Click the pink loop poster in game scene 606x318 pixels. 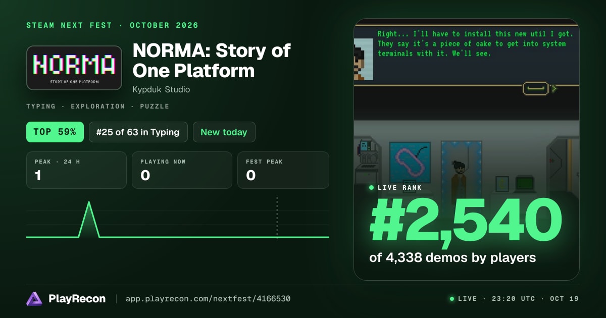(410, 162)
